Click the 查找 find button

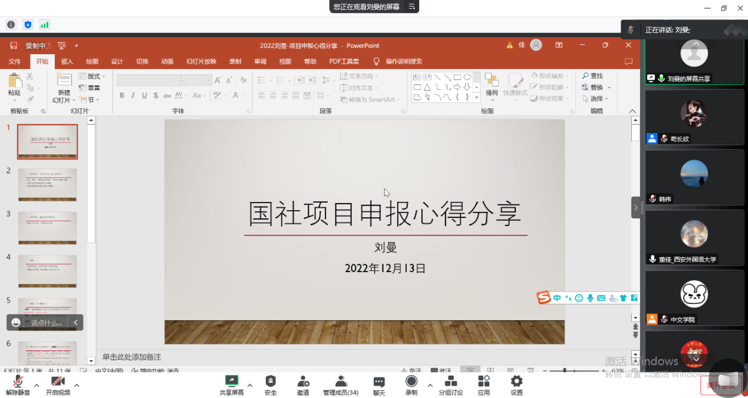pos(593,76)
